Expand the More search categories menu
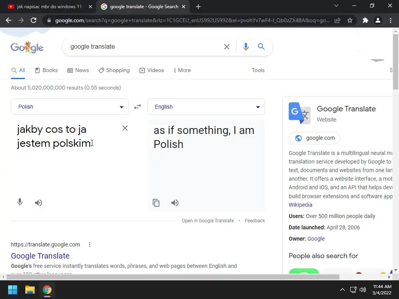Viewport: 399px width, 299px height. click(x=182, y=70)
